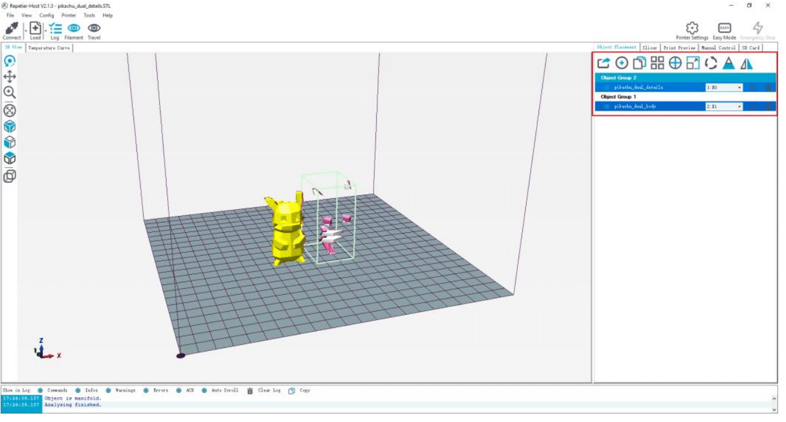Click the Connect printer plug icon
The height and width of the screenshot is (422, 786).
[x=10, y=28]
